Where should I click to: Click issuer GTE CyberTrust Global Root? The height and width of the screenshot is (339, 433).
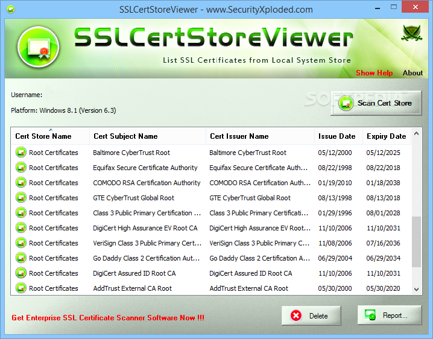click(x=250, y=198)
